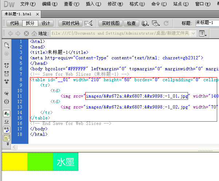Click the show code navigator icon
219x181 pixels.
pyautogui.click(x=7, y=54)
